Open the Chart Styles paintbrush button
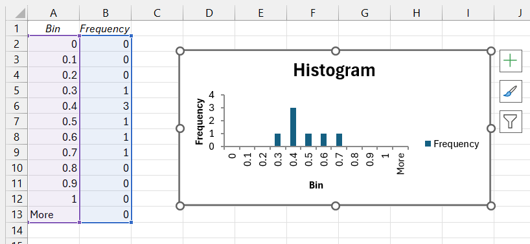 click(x=511, y=91)
